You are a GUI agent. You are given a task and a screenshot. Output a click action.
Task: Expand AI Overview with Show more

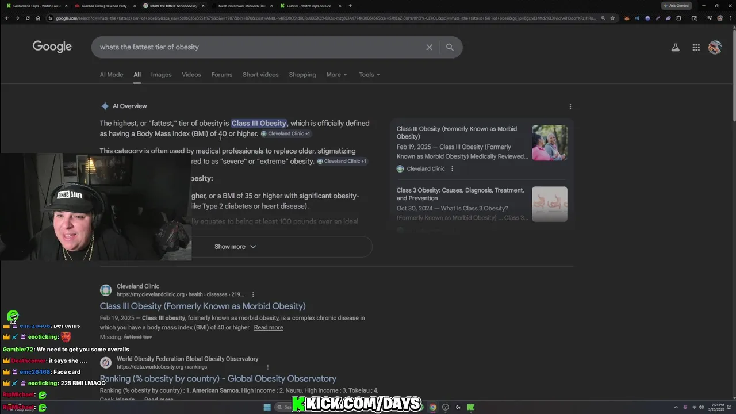(235, 247)
